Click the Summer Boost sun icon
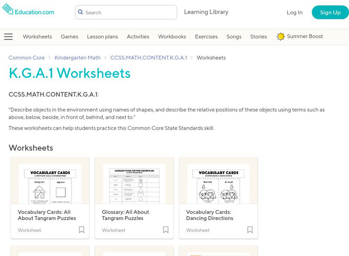 pos(281,37)
